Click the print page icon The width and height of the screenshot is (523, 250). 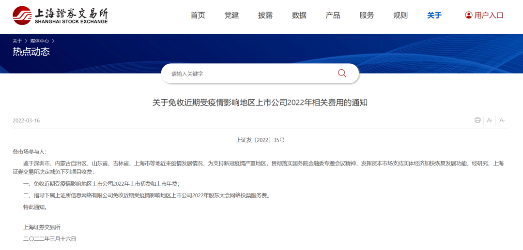click(477, 120)
